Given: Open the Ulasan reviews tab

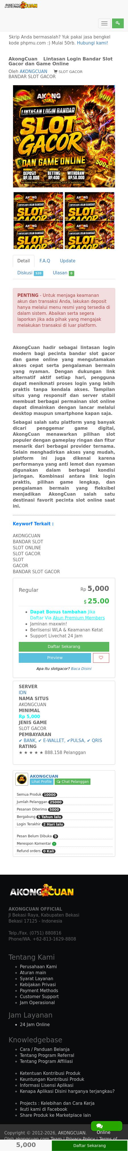Looking at the screenshot, I should tap(63, 273).
